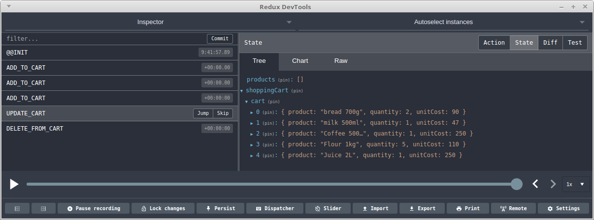Screen dimensions: 594x220
Task: Switch to the Diff view
Action: coord(550,43)
